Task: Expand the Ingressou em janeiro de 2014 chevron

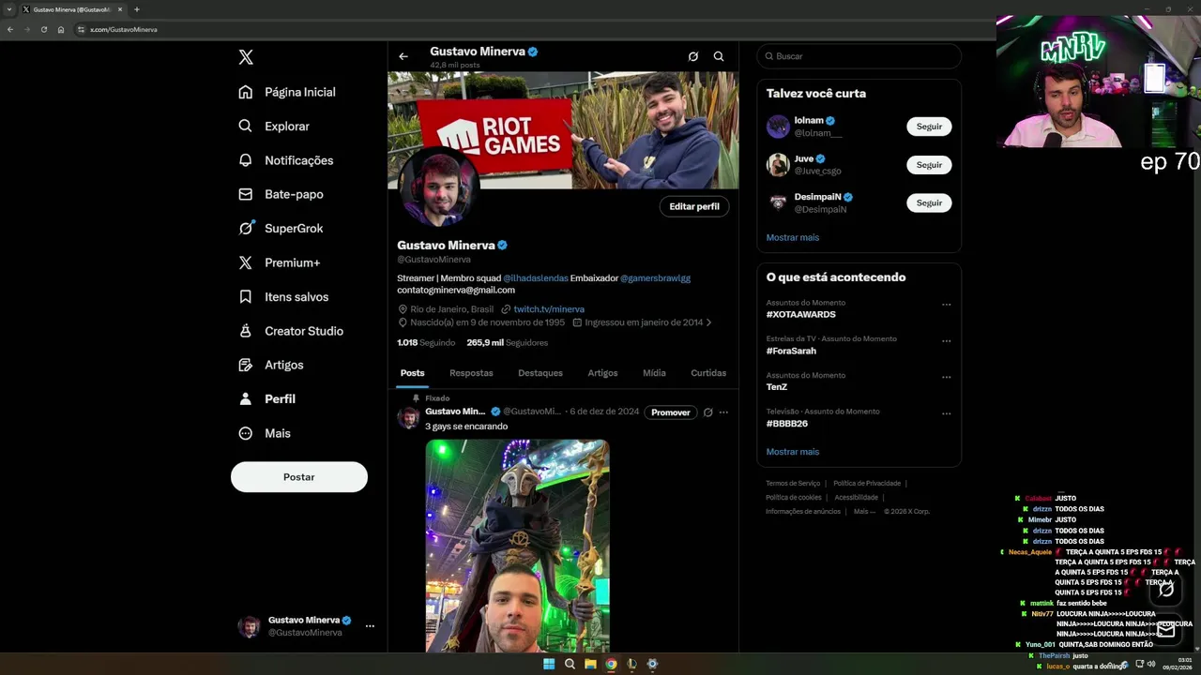Action: (709, 322)
